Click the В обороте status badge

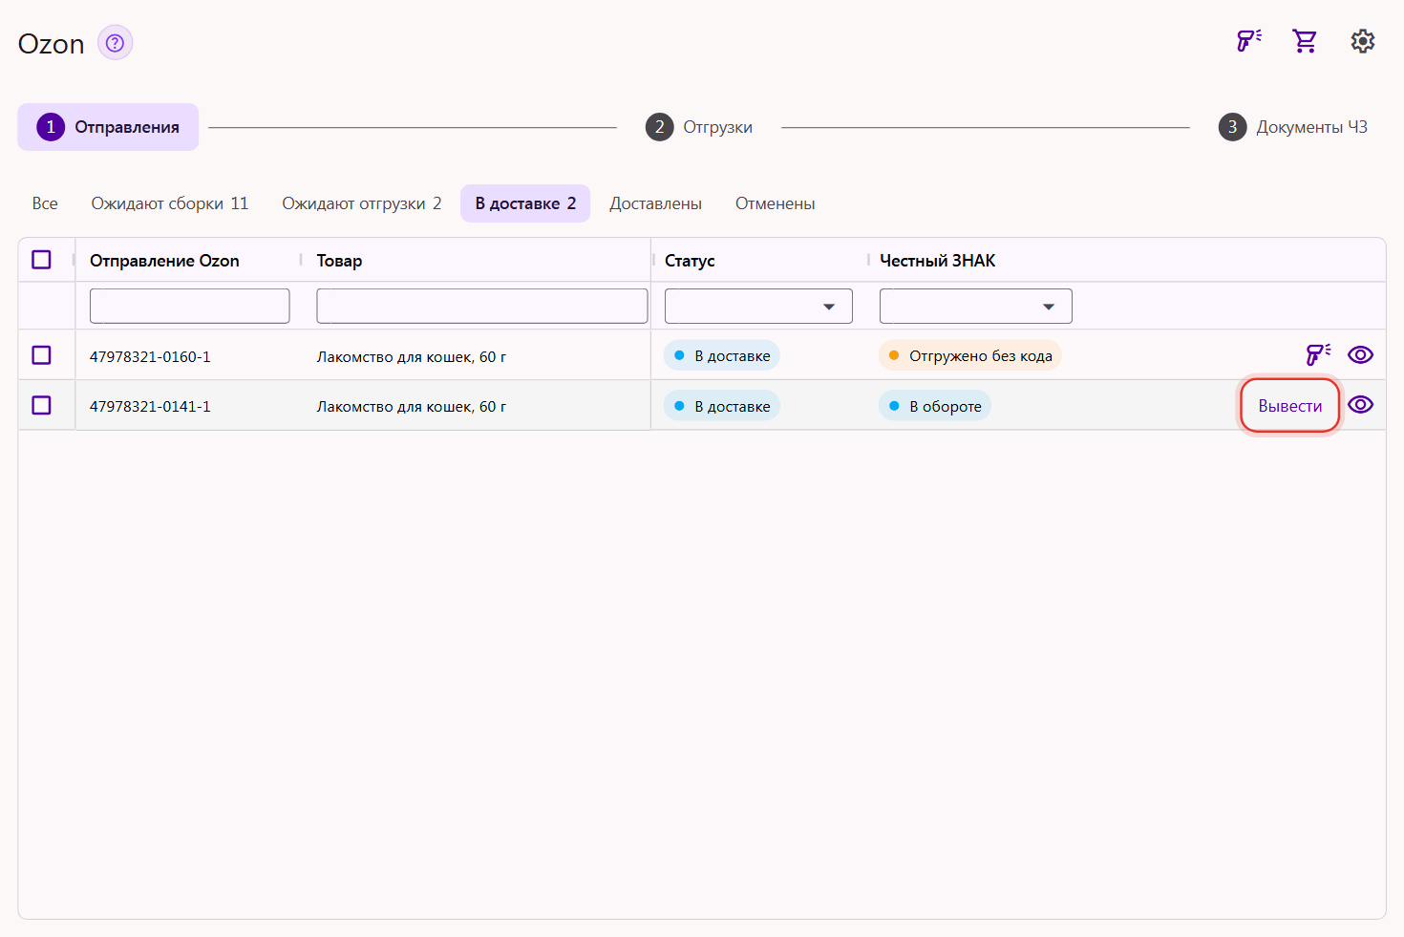pos(935,406)
